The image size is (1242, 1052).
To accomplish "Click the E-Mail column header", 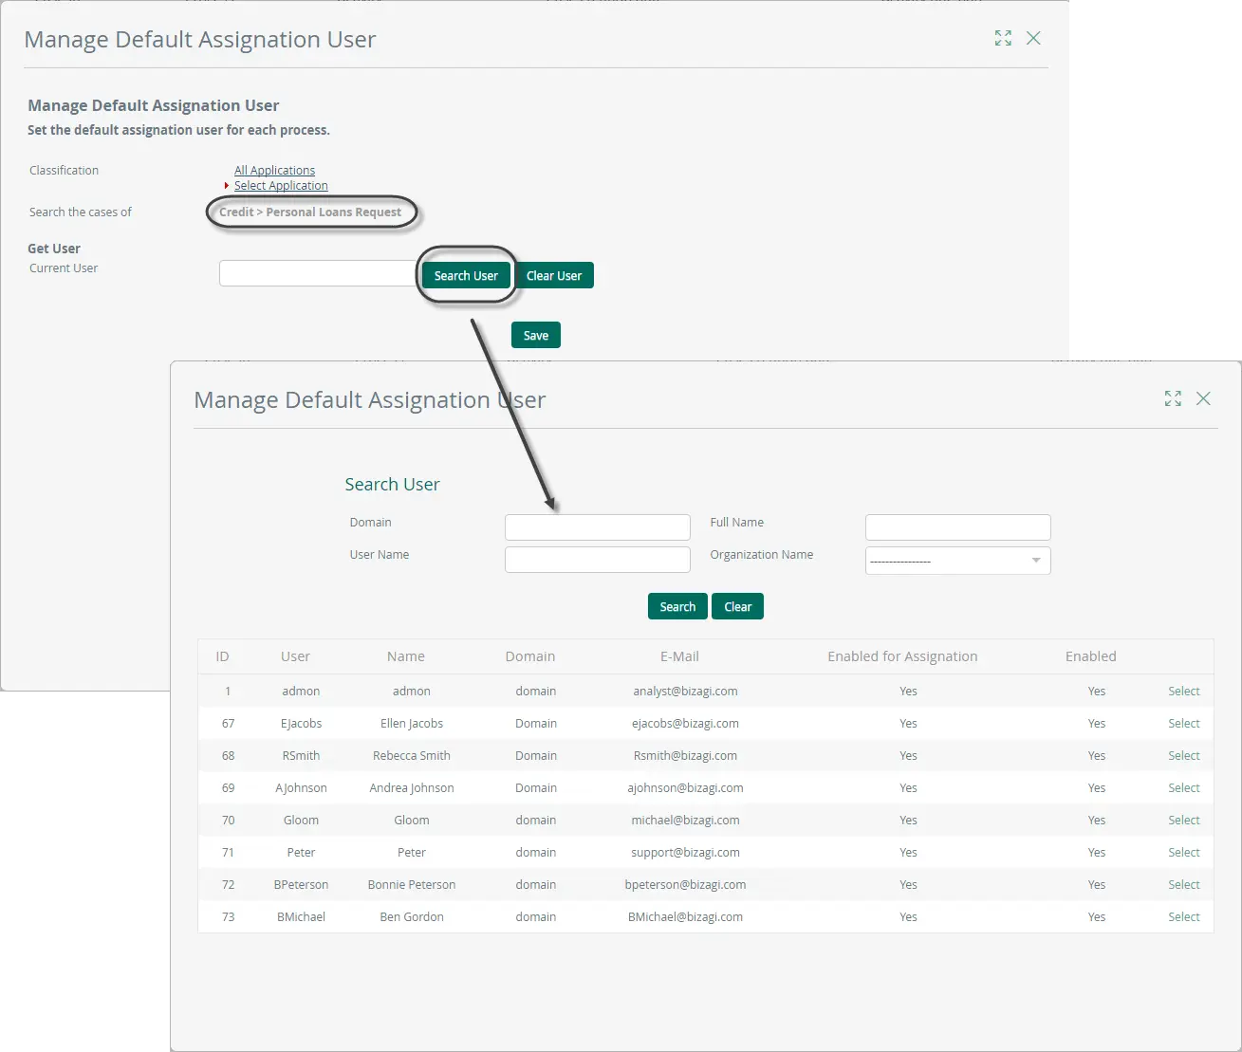I will pyautogui.click(x=679, y=656).
